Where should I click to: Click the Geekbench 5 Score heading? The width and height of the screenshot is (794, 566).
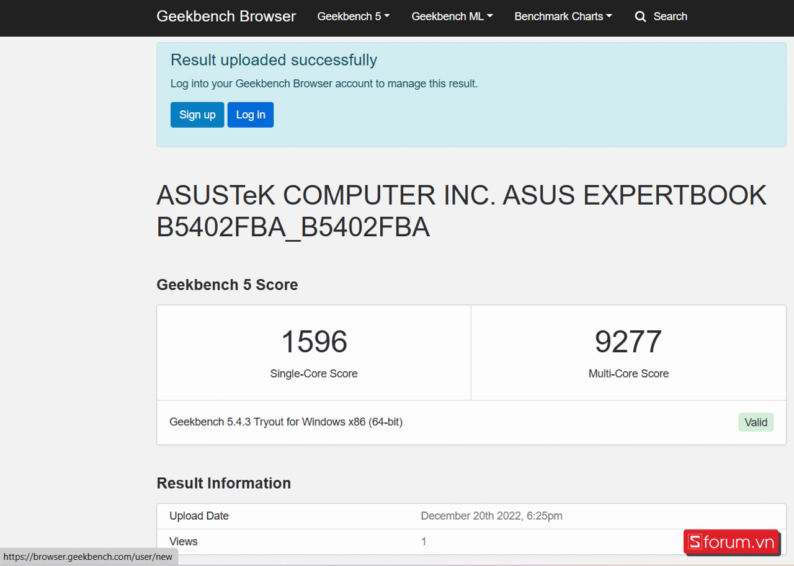click(227, 285)
